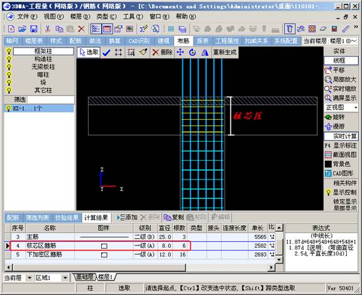Click the black 背景色 color swatch
This screenshot has height=295, width=362.
(328, 164)
